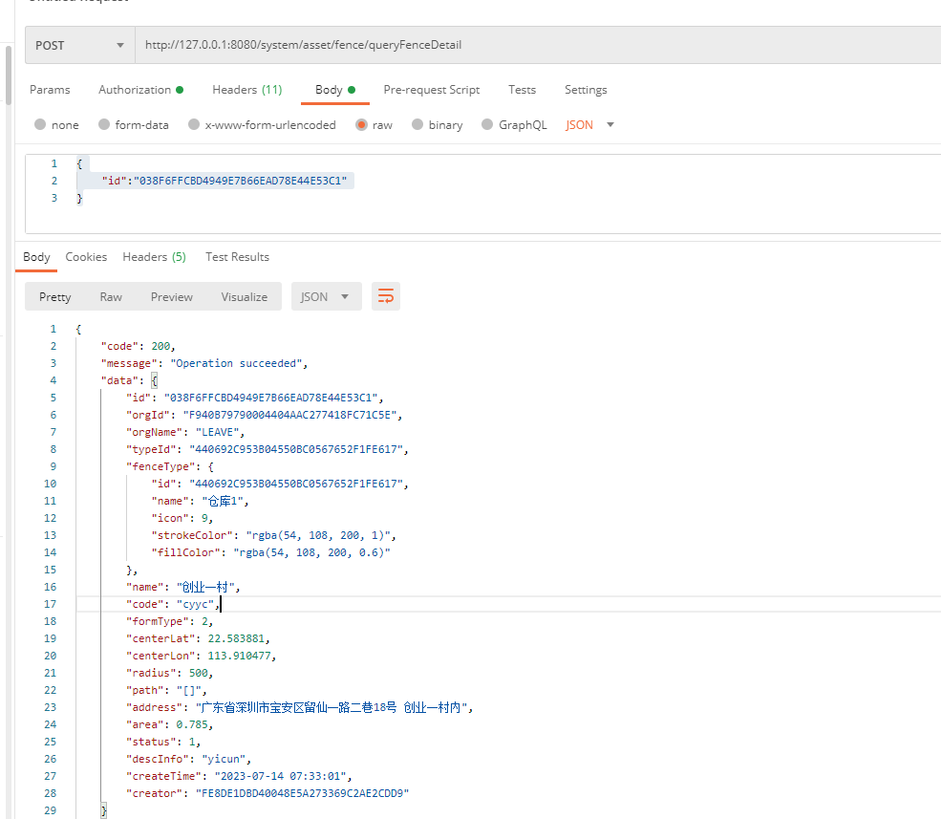Select the none body radio button

coord(40,124)
